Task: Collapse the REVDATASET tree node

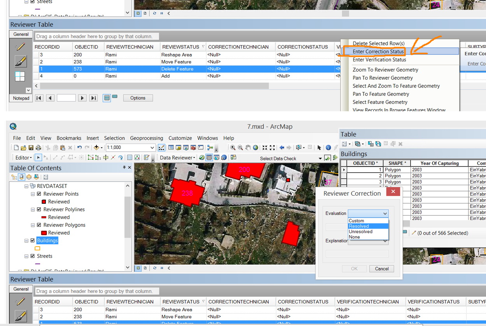Action: pyautogui.click(x=27, y=186)
